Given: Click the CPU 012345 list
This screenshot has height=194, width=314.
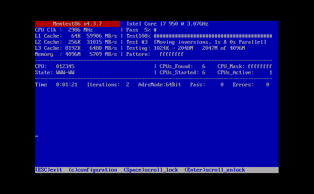Looking at the screenshot, I should pos(65,66).
